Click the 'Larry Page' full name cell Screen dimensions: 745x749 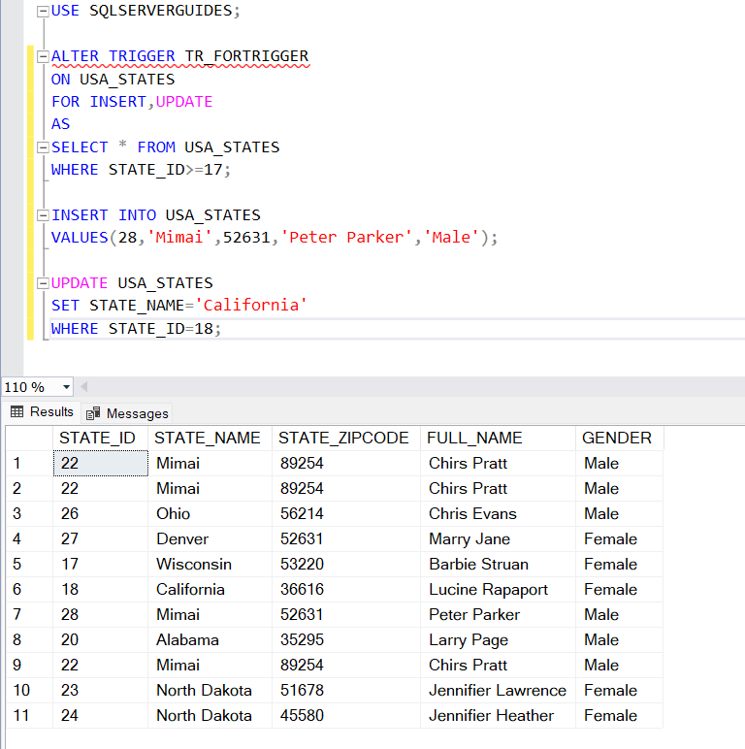[498, 640]
